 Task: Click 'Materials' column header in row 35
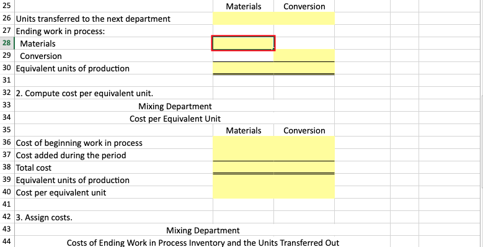click(x=244, y=130)
